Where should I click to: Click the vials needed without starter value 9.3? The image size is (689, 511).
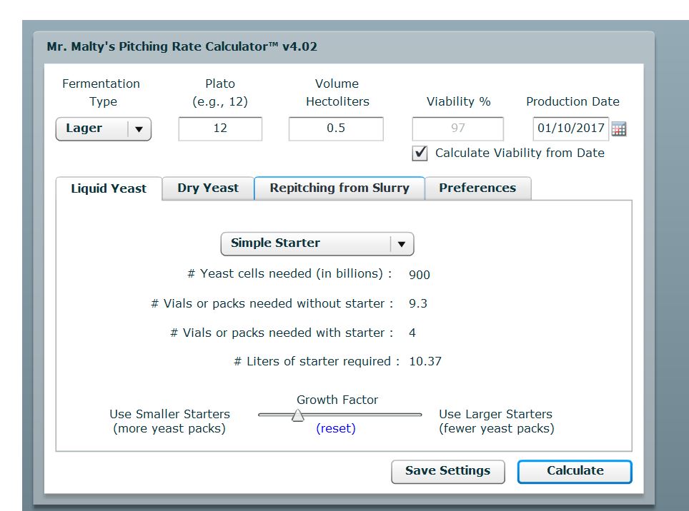pos(418,304)
